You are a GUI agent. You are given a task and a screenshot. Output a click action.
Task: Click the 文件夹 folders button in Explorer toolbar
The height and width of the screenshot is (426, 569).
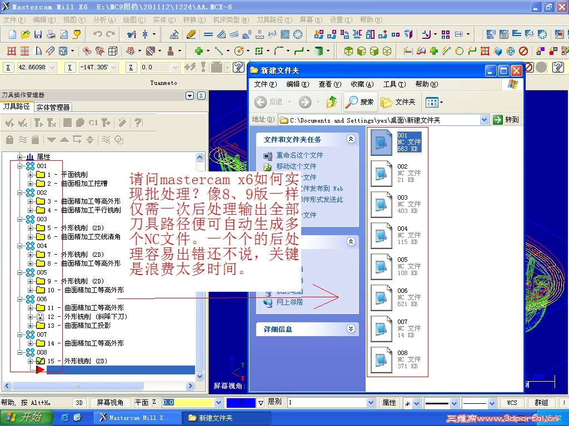398,102
